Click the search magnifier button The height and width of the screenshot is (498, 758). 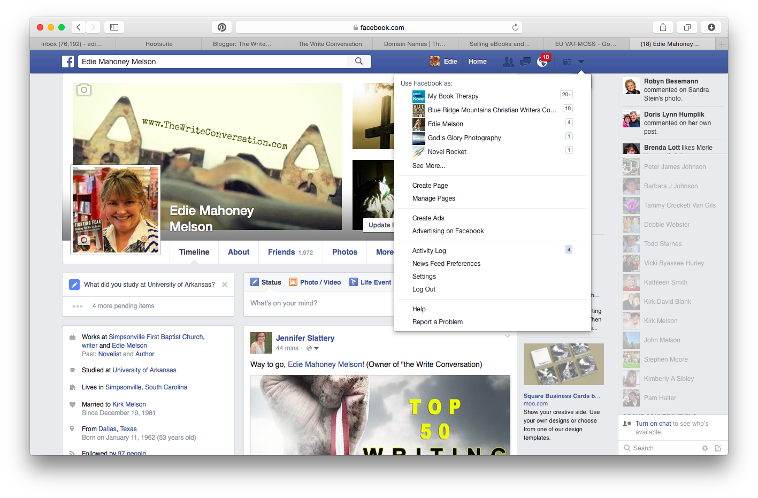(359, 62)
